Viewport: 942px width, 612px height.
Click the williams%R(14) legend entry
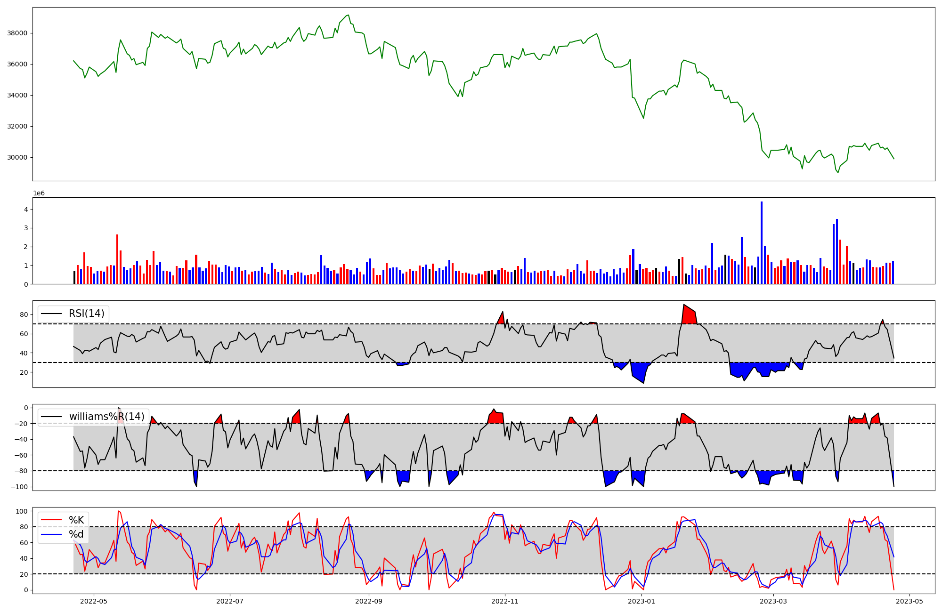point(106,417)
